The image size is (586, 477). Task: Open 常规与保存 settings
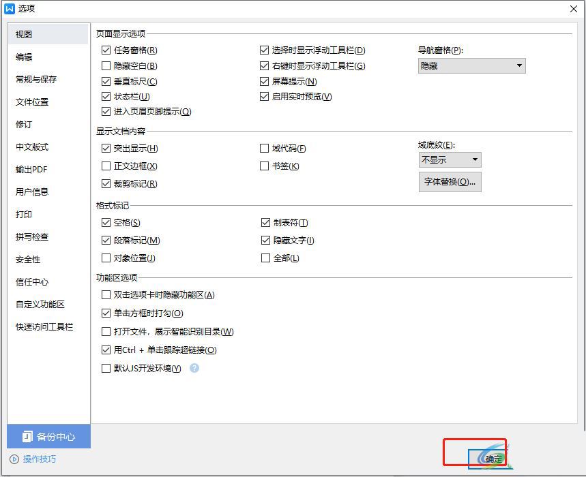click(48, 79)
